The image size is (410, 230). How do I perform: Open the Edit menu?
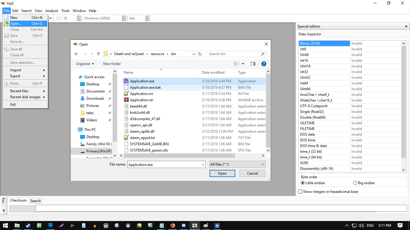(x=15, y=11)
